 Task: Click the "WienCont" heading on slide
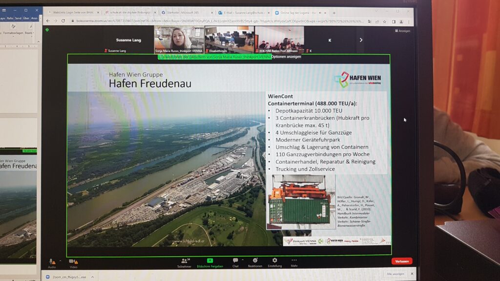280,96
